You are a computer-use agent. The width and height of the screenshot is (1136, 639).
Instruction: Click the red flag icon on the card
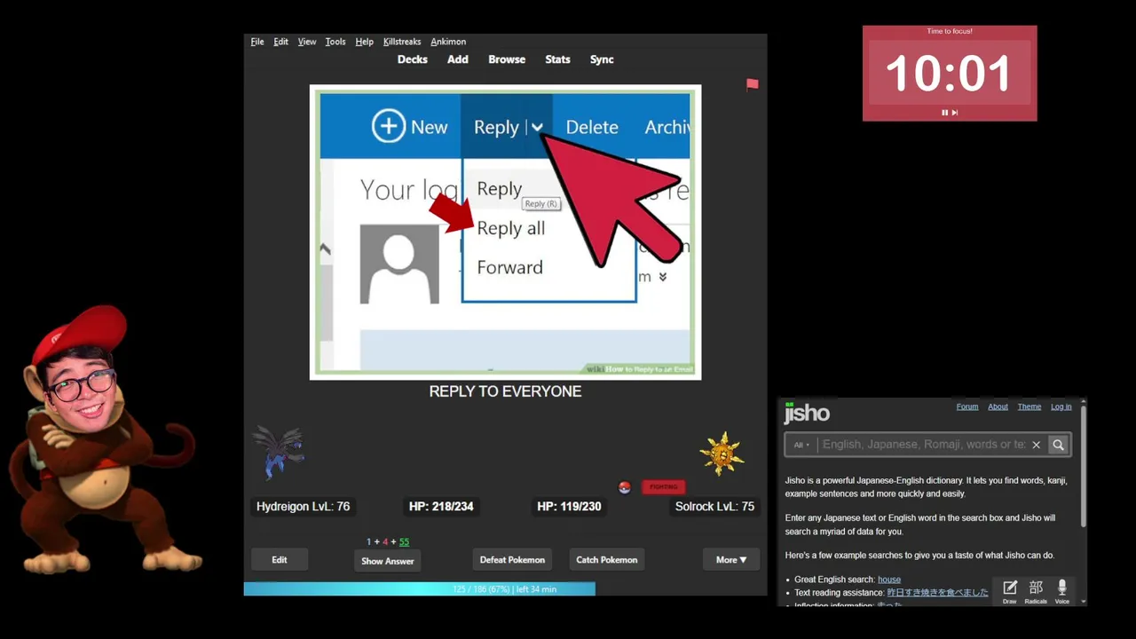(x=753, y=84)
